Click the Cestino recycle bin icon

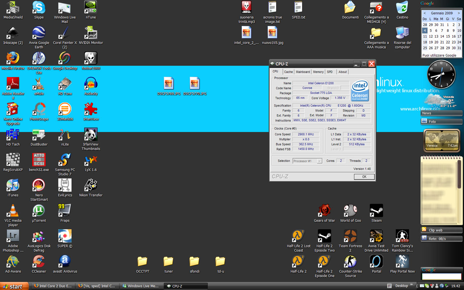402,8
